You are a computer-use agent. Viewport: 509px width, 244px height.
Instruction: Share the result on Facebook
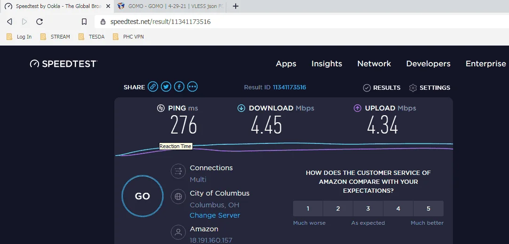[179, 87]
